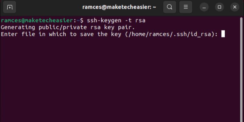Open a new terminal tab
The image size is (244, 122).
coord(9,7)
